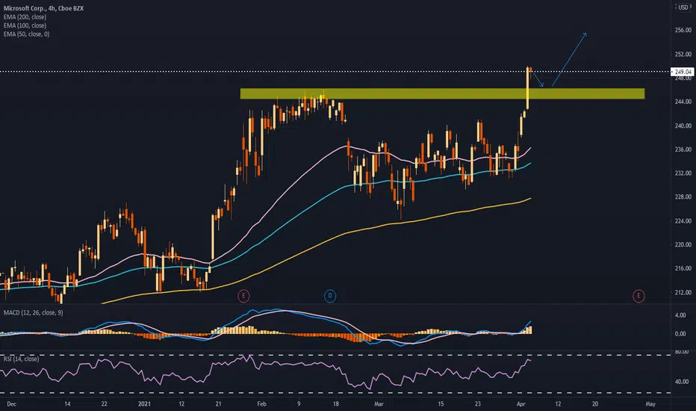Click the earnings E marker near February

coord(243,295)
